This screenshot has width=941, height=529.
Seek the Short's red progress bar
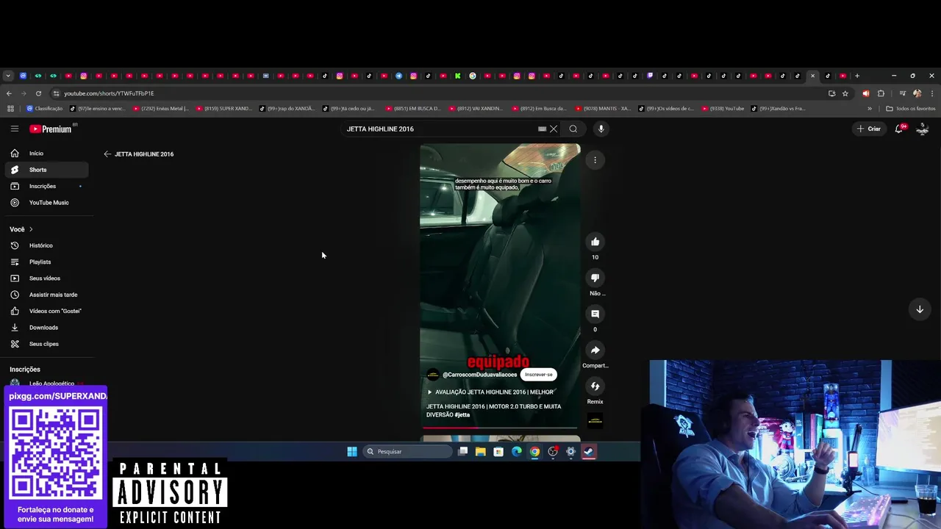click(500, 428)
